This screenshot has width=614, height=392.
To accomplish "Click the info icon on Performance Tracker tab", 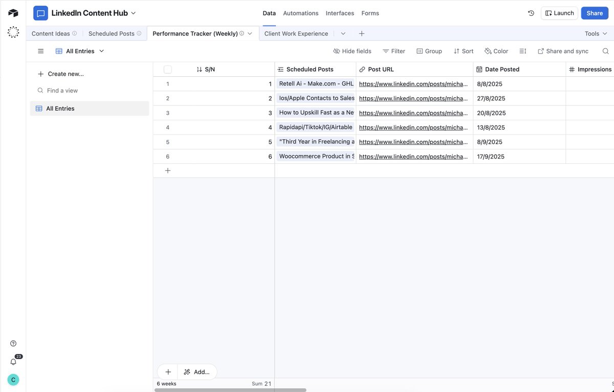I will click(242, 34).
